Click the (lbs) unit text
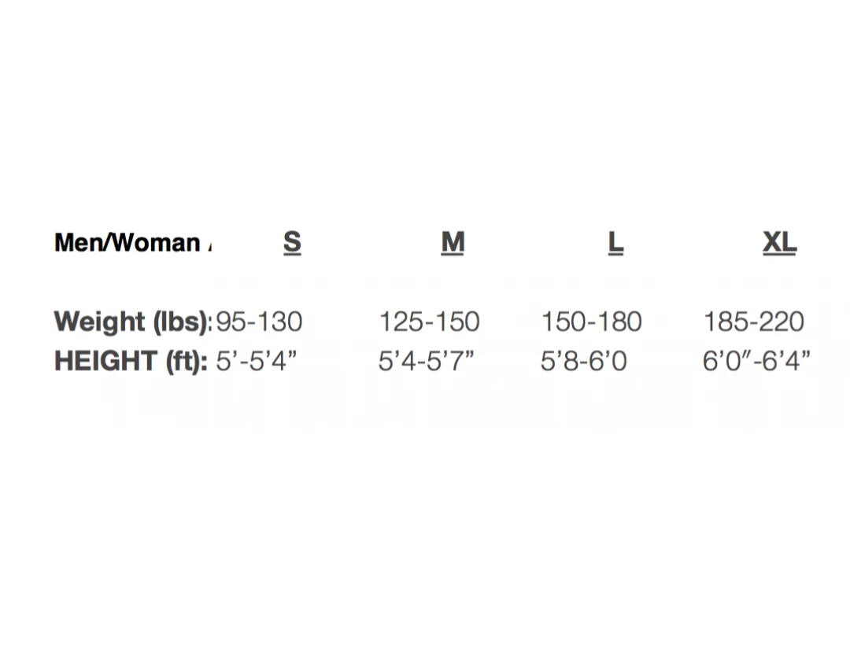 [x=182, y=322]
